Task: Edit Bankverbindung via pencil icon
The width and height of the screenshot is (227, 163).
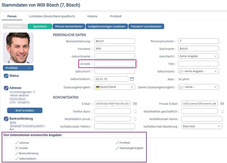Action: (x=6, y=119)
